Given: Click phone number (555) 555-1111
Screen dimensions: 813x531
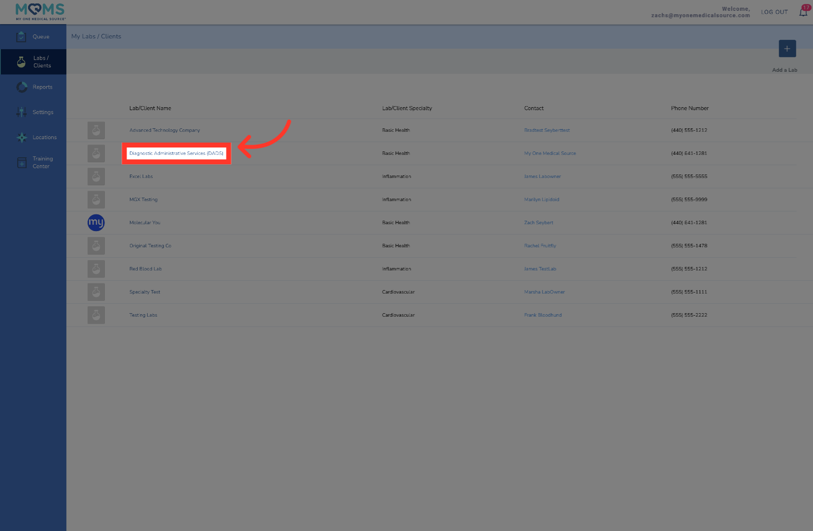Looking at the screenshot, I should 689,292.
